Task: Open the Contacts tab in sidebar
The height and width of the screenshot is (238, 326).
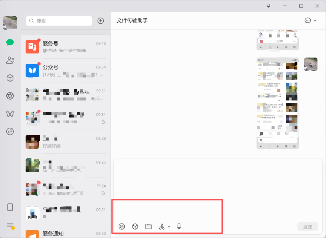Action: point(10,60)
